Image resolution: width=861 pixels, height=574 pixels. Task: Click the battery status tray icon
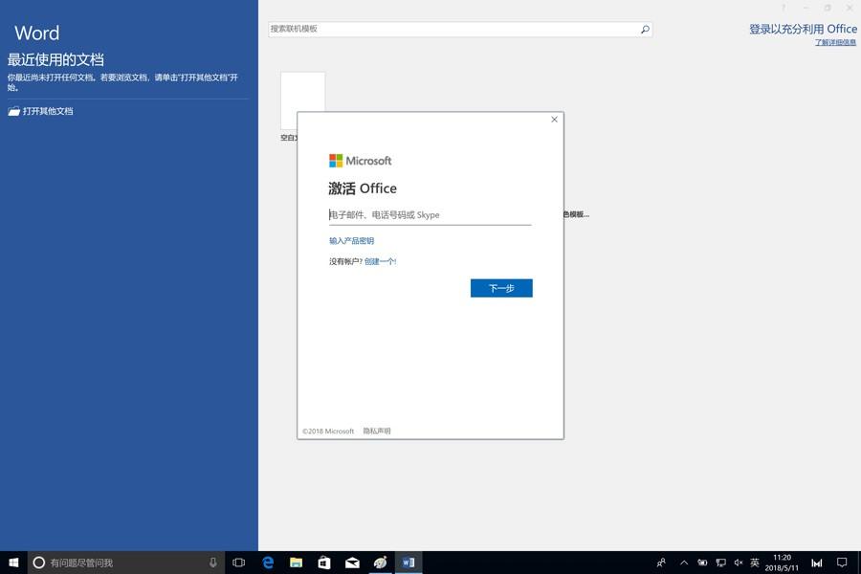(702, 563)
